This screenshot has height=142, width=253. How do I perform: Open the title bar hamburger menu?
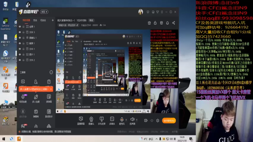(x=162, y=12)
